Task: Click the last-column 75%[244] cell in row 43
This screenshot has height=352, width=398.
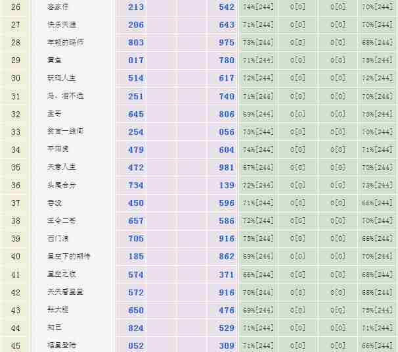Action: coord(377,310)
